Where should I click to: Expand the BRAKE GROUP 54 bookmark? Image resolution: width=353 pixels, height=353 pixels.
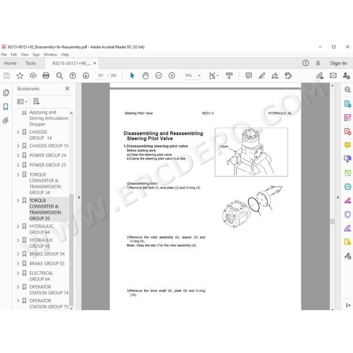click(18, 254)
